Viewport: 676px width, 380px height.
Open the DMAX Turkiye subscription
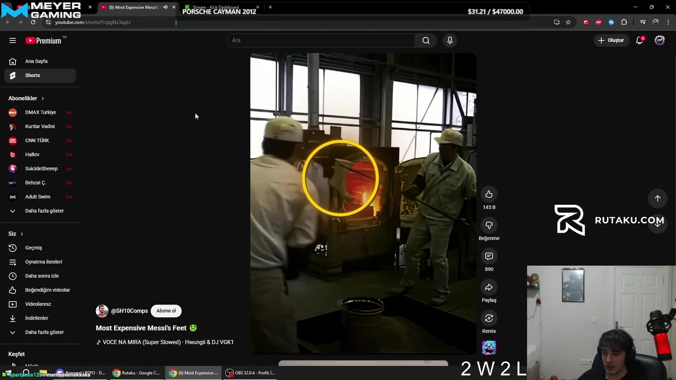tap(40, 112)
